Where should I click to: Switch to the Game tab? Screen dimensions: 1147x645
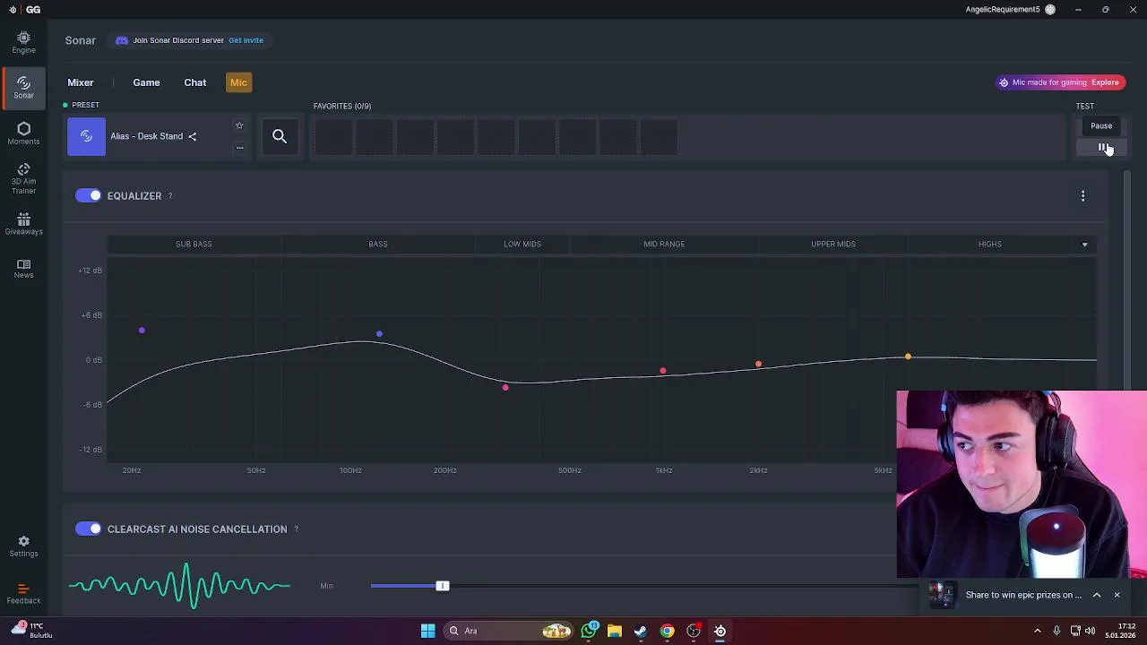(x=146, y=82)
